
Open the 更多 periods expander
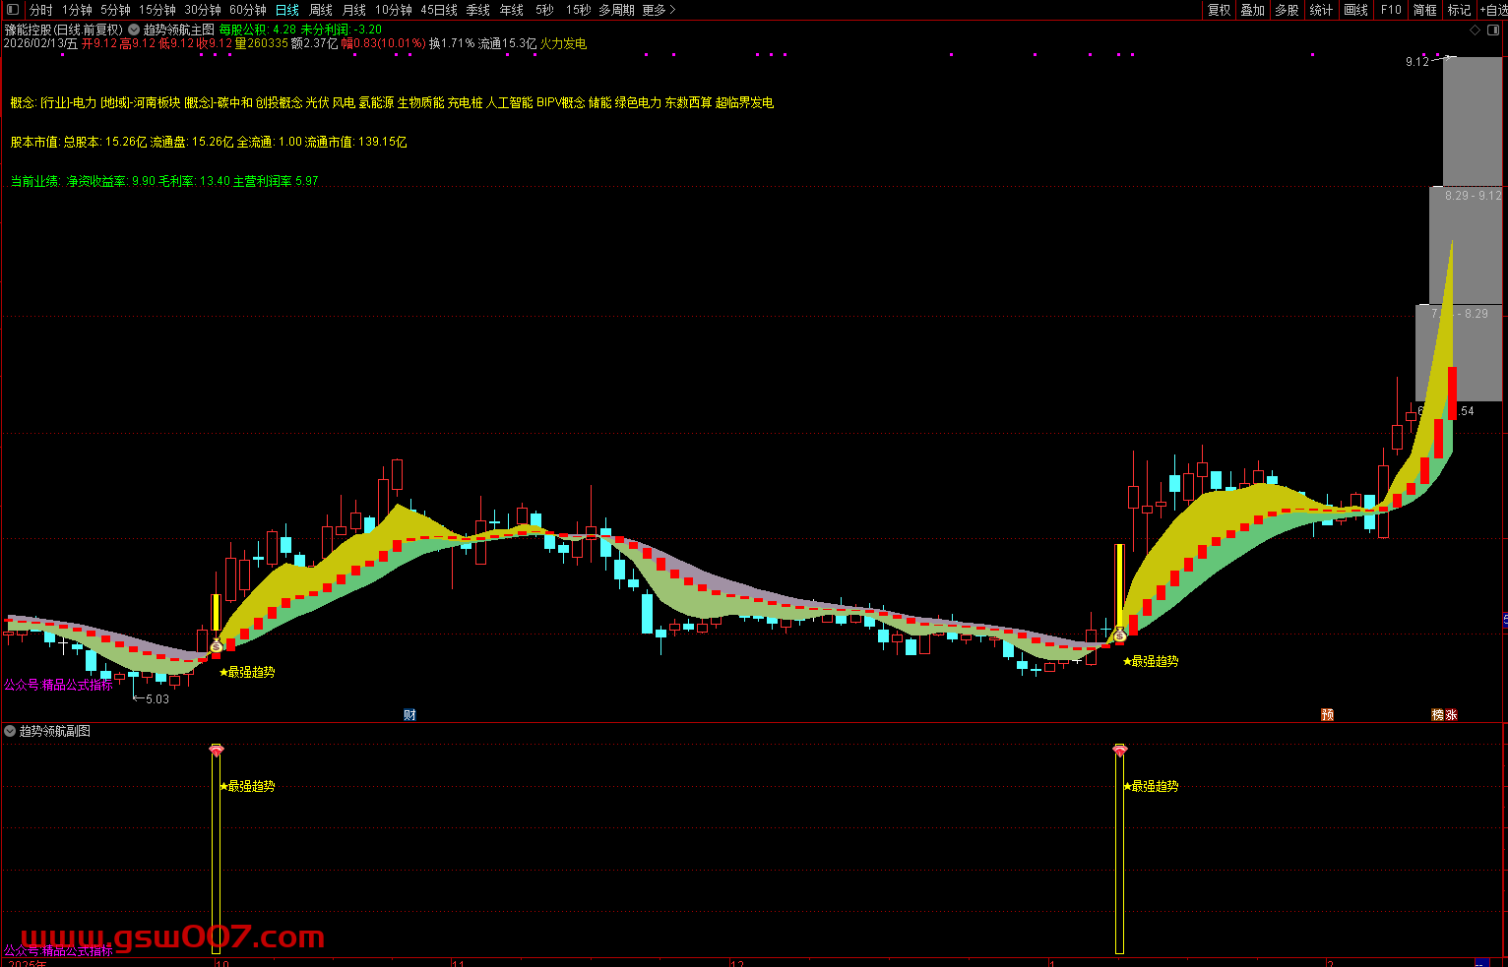[x=659, y=10]
